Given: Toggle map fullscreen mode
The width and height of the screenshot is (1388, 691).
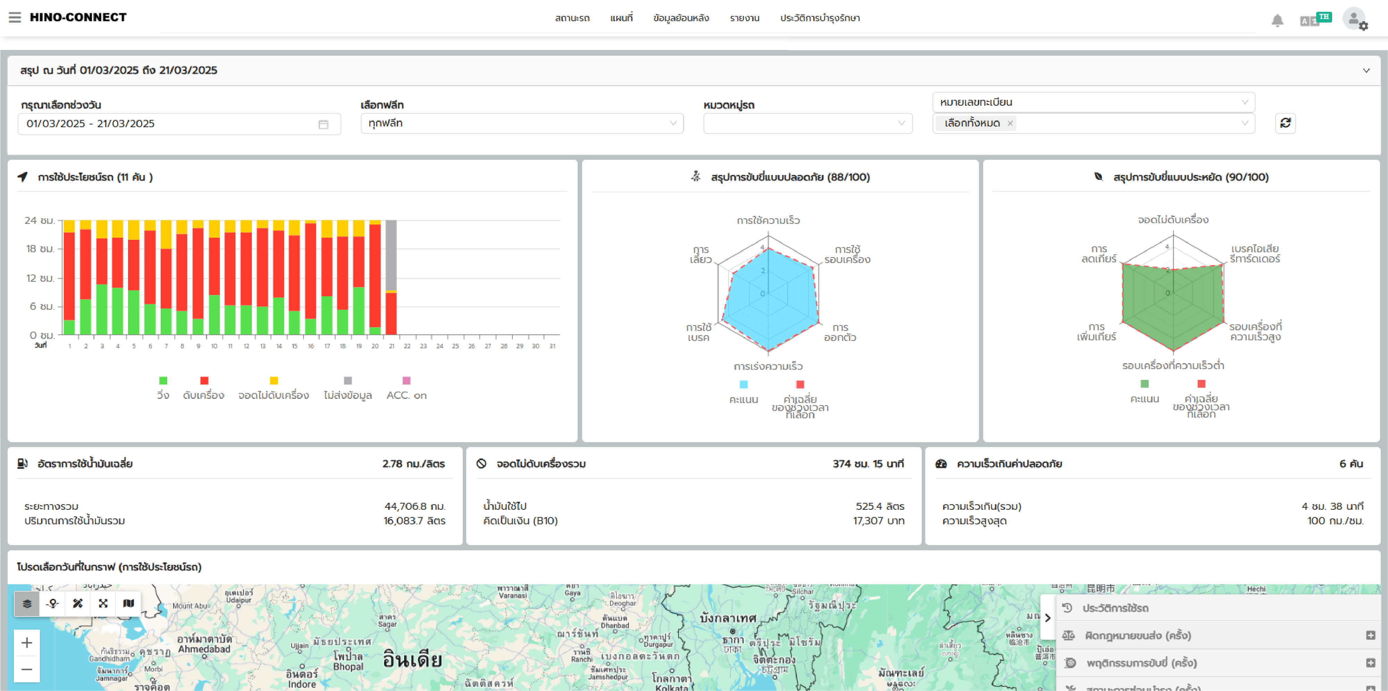Looking at the screenshot, I should point(103,603).
